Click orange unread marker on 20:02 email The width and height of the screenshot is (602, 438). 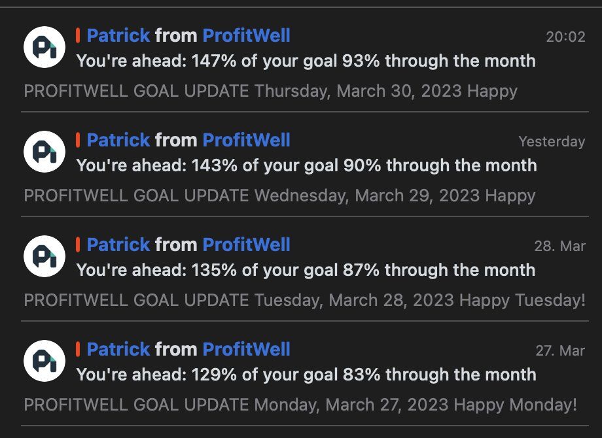click(78, 35)
